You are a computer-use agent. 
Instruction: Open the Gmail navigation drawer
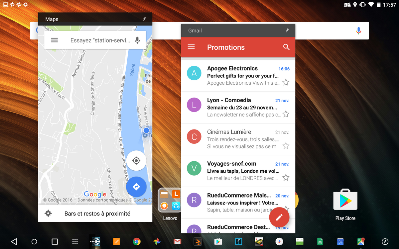point(191,47)
